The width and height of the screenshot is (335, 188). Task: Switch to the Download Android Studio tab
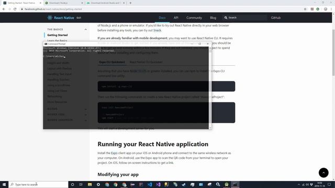(x=106, y=3)
